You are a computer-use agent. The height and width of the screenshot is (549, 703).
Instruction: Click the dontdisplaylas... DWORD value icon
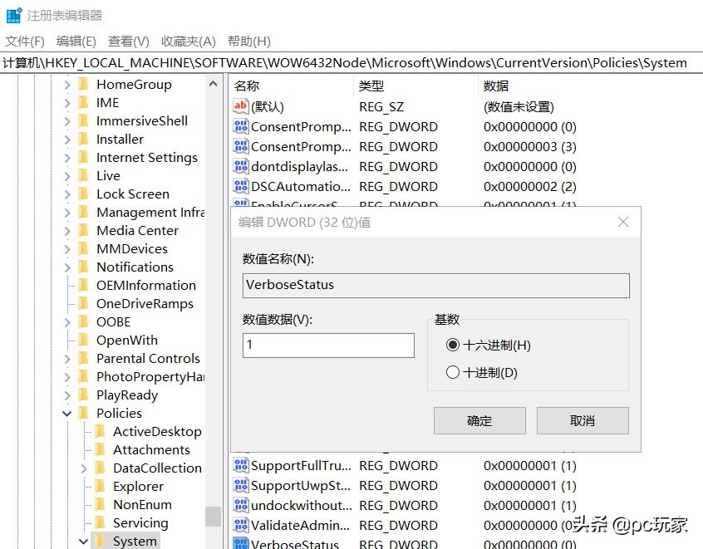pyautogui.click(x=241, y=166)
